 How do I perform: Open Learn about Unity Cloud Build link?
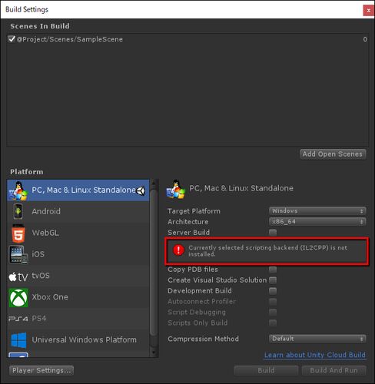(x=315, y=355)
